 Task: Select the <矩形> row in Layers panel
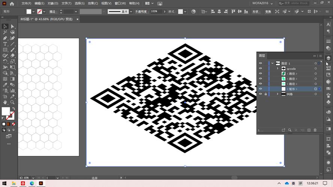[x=292, y=89]
